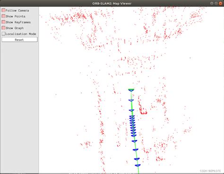Enable Localization Mode
The height and width of the screenshot is (174, 224).
3,34
